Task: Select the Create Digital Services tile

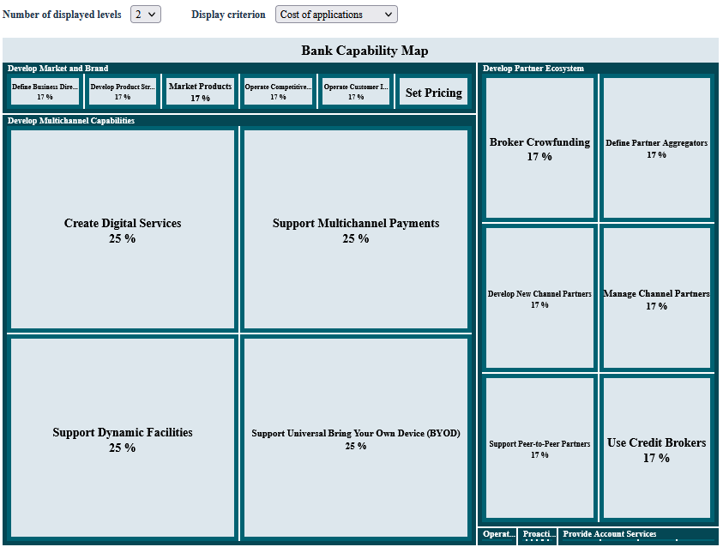Action: (123, 230)
